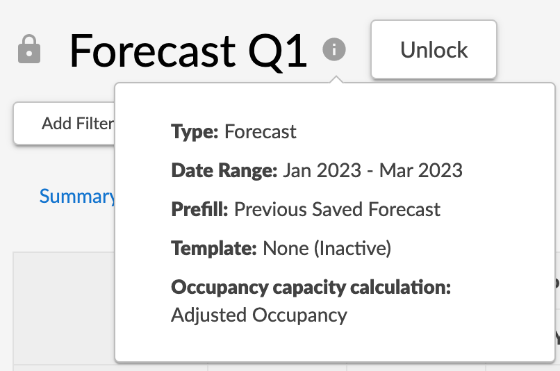
Task: Click the info icon next to Forecast Q1
Action: pos(334,50)
